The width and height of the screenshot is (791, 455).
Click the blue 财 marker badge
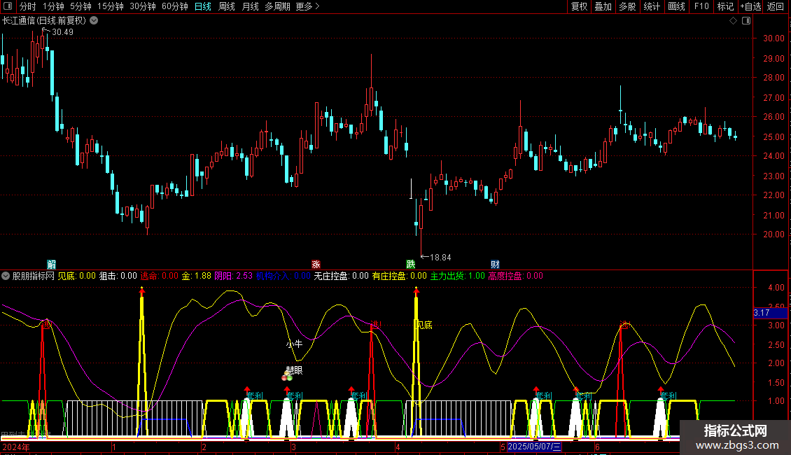(x=495, y=265)
